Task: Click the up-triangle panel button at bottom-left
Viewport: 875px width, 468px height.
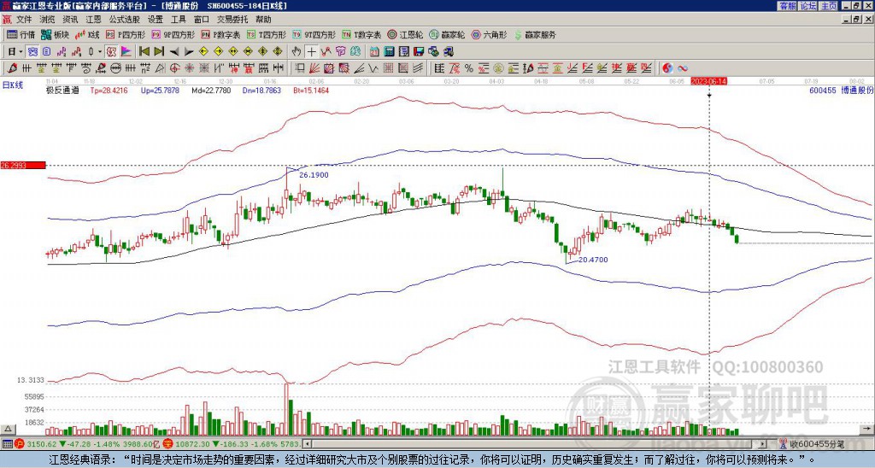Action: point(9,429)
